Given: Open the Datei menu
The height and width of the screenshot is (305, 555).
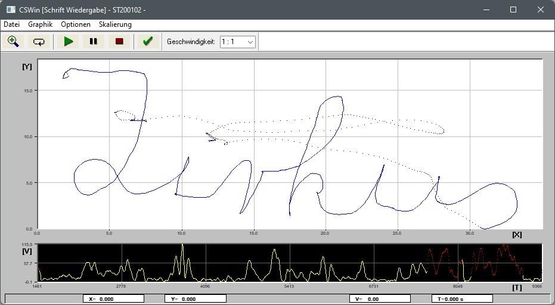Looking at the screenshot, I should 11,24.
